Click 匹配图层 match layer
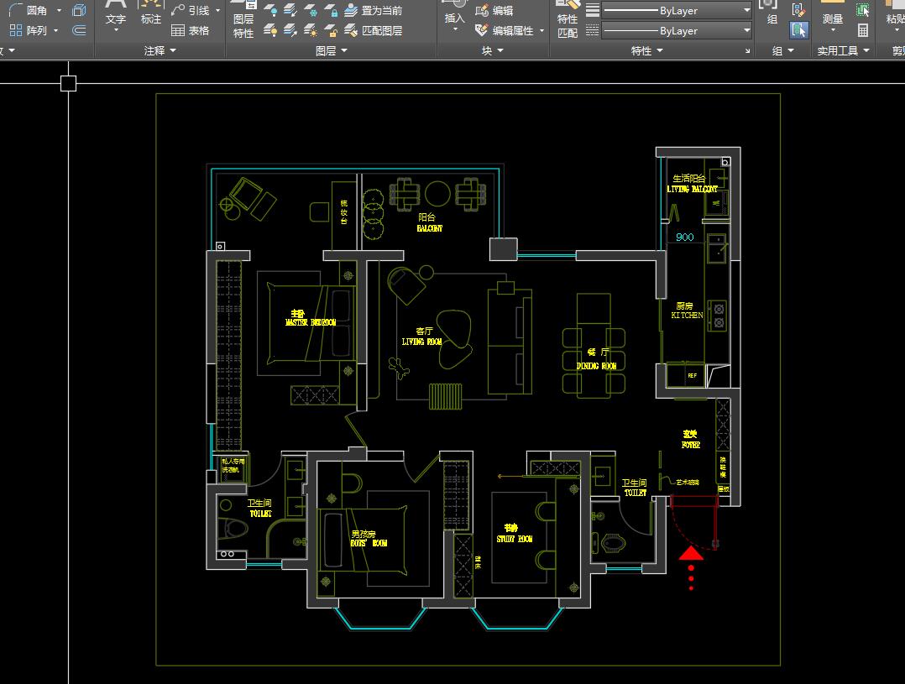Screen dimensions: 905x684 [x=374, y=30]
